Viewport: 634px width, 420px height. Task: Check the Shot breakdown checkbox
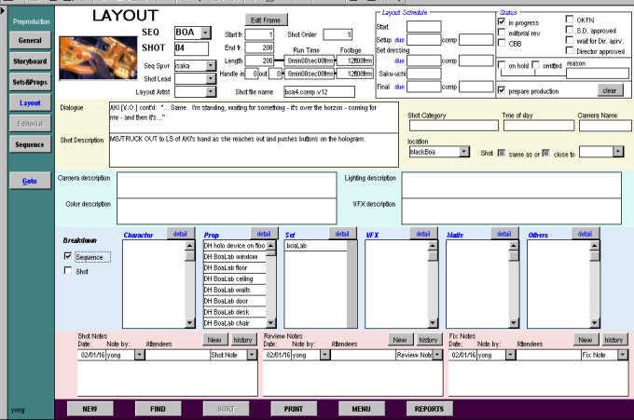pyautogui.click(x=67, y=271)
